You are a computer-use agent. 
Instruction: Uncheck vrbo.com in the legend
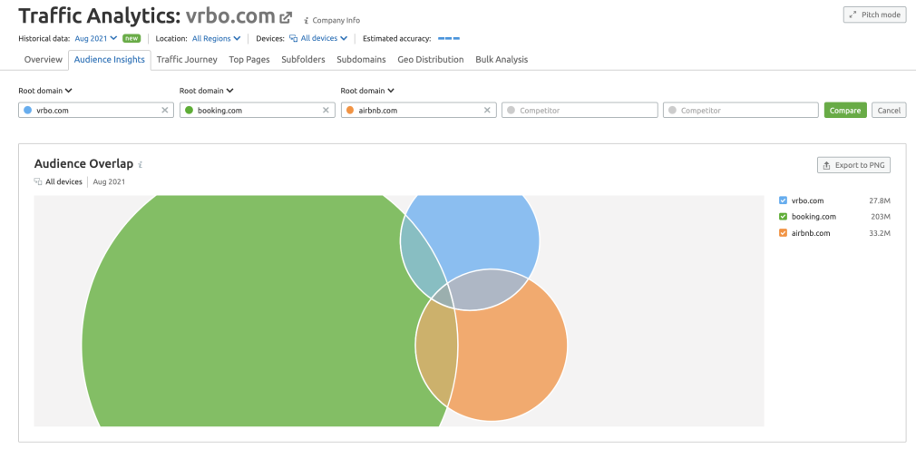click(x=784, y=200)
